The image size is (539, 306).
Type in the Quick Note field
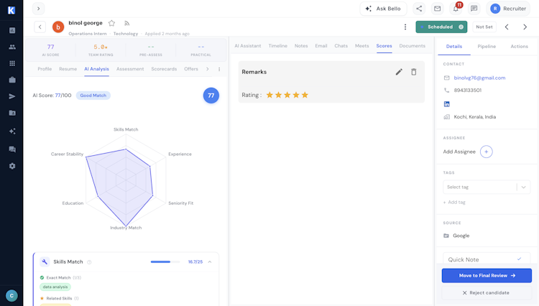[478, 259]
